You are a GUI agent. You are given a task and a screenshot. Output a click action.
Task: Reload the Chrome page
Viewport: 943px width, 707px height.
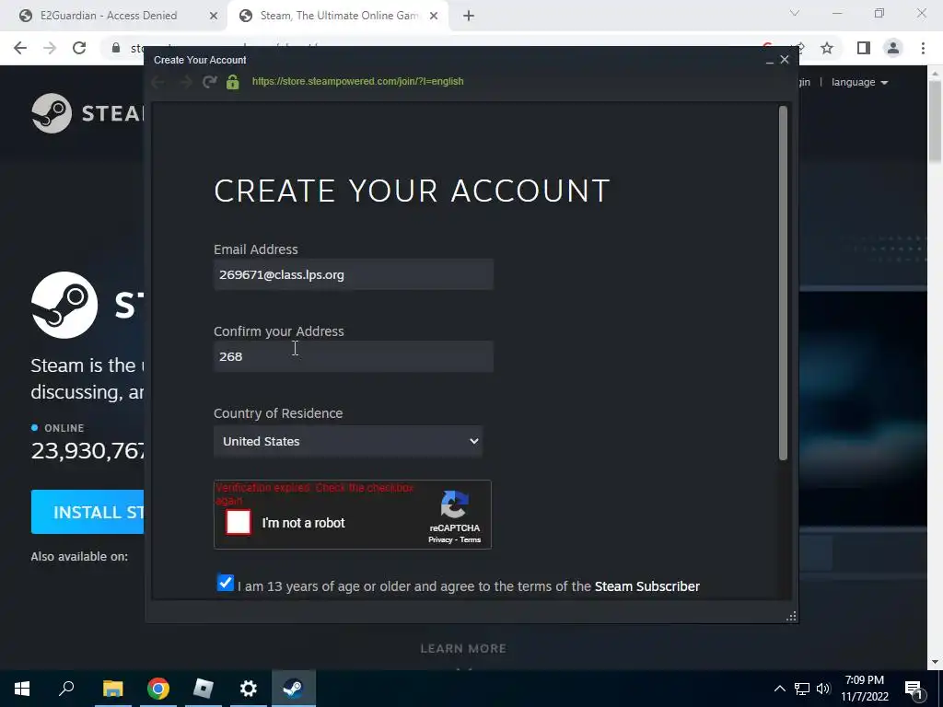click(79, 48)
